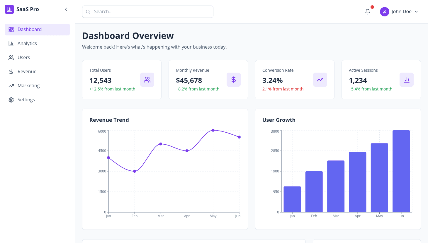The width and height of the screenshot is (428, 243).
Task: Click the chart icon on Active Sessions card
Action: pos(407,79)
